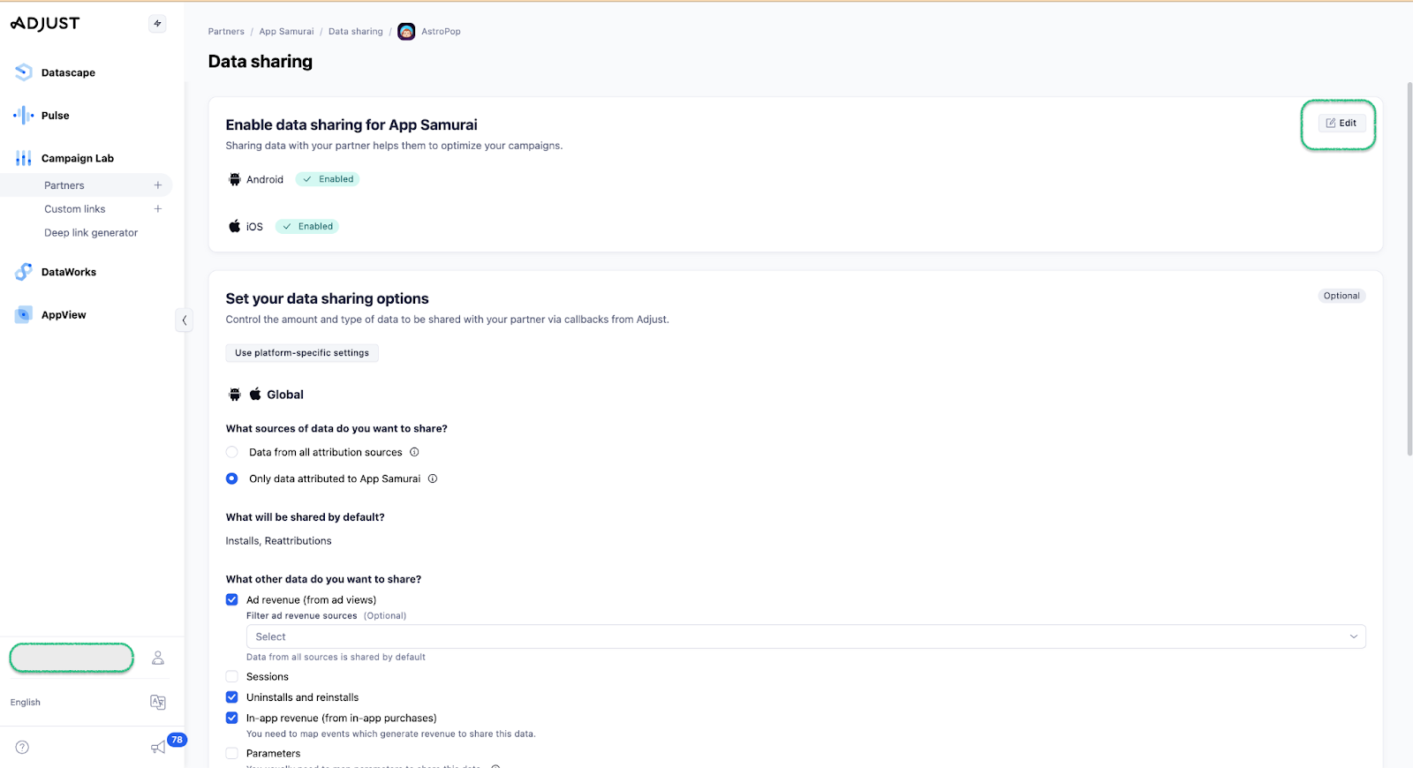Viewport: 1413px width, 768px height.
Task: Select Data from all attribution sources radio
Action: [x=232, y=452]
